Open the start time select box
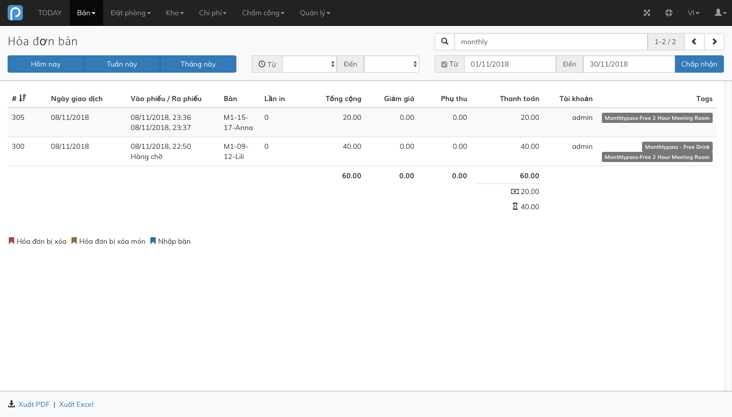 310,64
